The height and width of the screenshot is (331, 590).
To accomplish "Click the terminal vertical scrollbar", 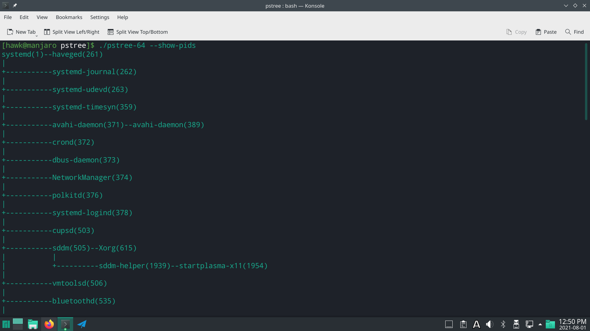I will click(x=586, y=81).
